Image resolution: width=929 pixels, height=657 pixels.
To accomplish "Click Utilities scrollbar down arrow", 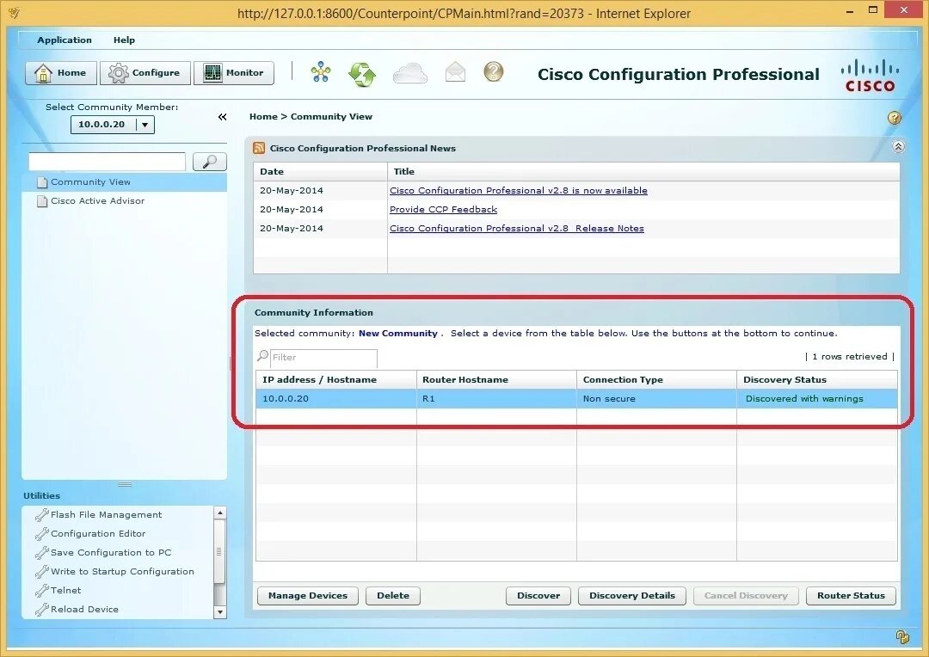I will 220,612.
